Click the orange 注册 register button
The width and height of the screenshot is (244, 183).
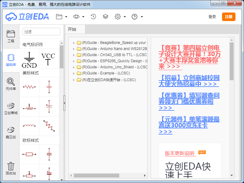228,17
